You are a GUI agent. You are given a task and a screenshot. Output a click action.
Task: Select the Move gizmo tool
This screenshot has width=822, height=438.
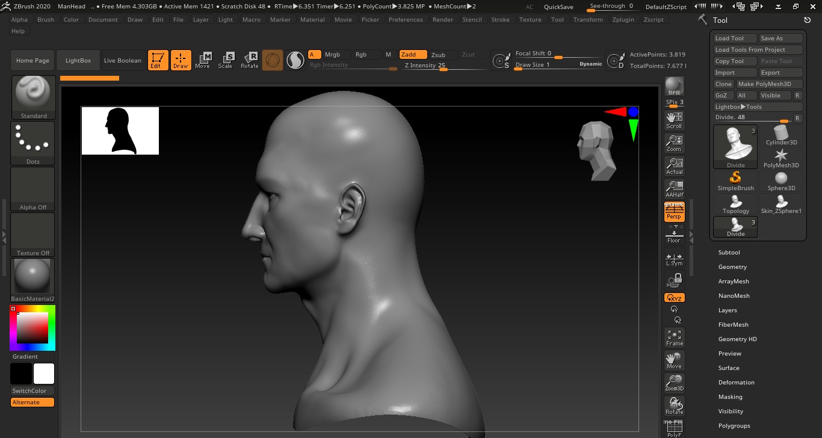click(x=203, y=60)
